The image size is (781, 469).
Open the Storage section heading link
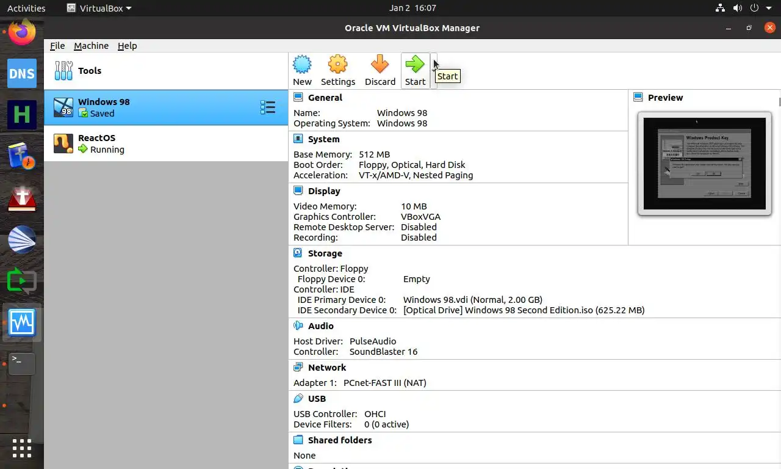(325, 253)
